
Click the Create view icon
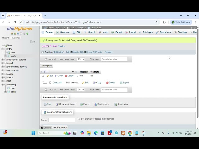coord(116,104)
